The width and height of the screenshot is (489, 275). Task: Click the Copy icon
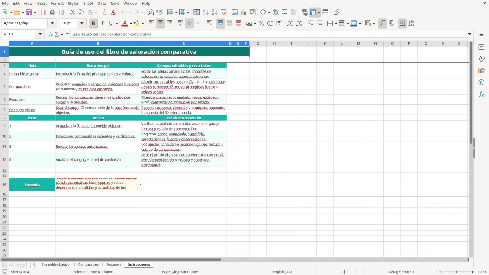pos(81,13)
